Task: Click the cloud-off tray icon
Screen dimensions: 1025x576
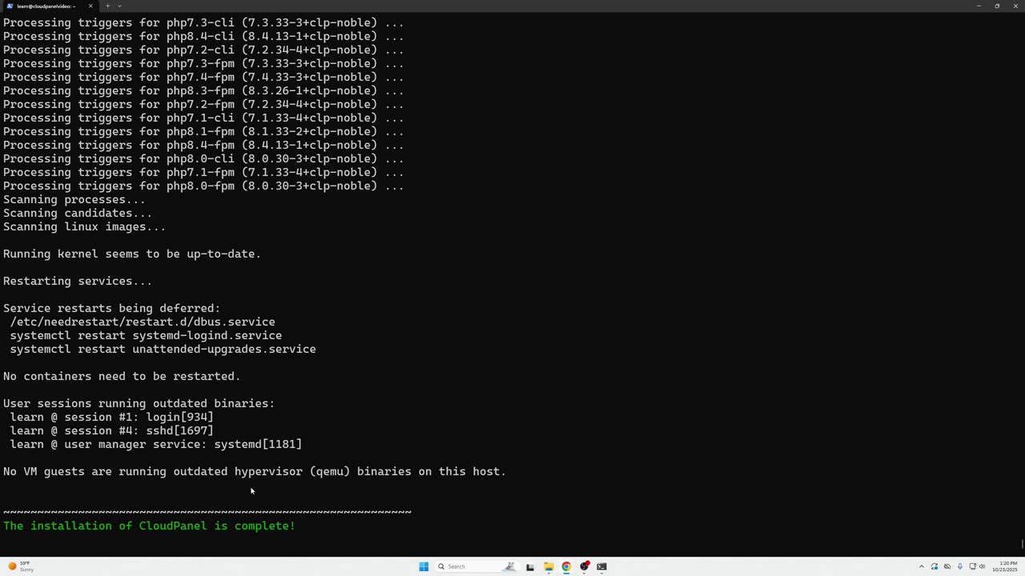Action: [x=947, y=566]
